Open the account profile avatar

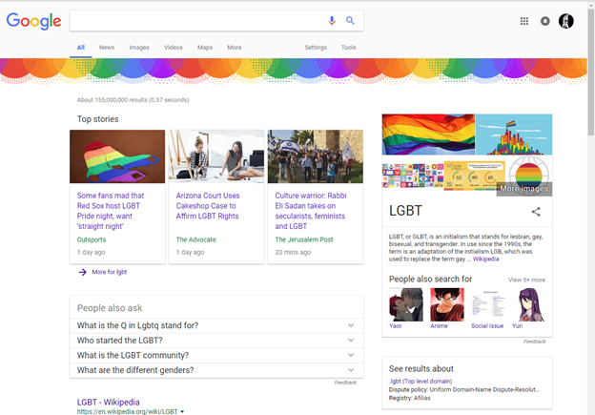565,21
